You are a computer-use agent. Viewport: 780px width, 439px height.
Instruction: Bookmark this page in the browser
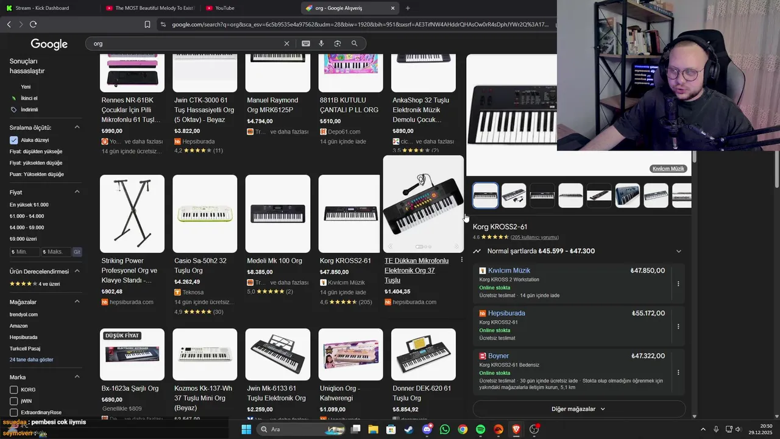pyautogui.click(x=147, y=24)
